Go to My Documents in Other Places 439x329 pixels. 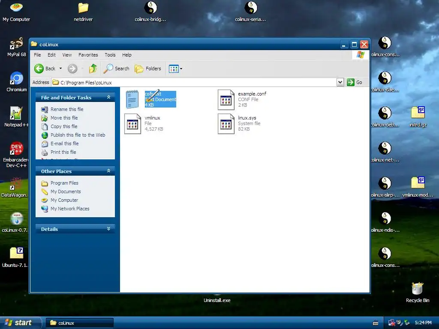66,191
